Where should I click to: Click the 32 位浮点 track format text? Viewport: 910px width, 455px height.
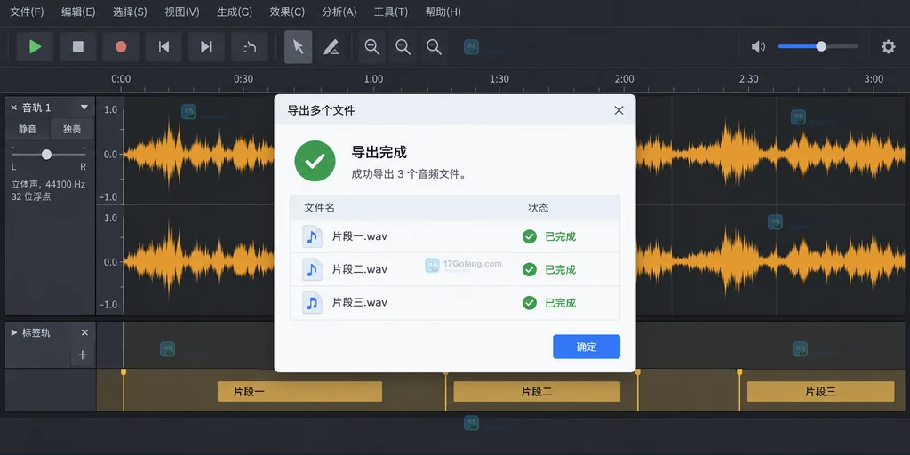click(x=31, y=196)
